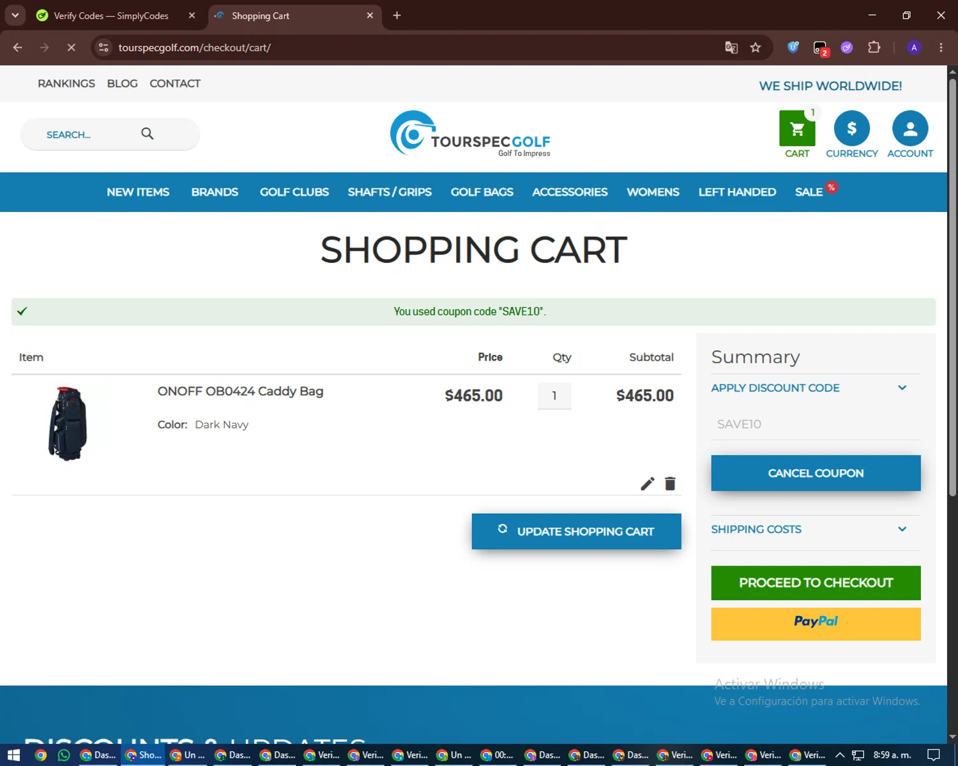This screenshot has width=958, height=766.
Task: Open the blue shield extension icon
Action: (x=793, y=47)
